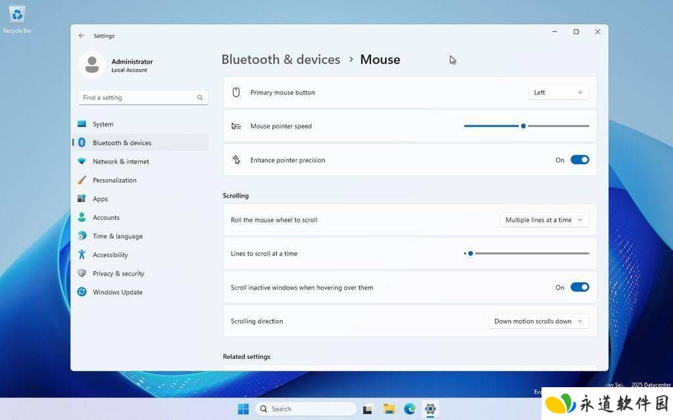Viewport: 673px width, 420px height.
Task: Click the search magnifier in Find a setting
Action: click(x=200, y=98)
